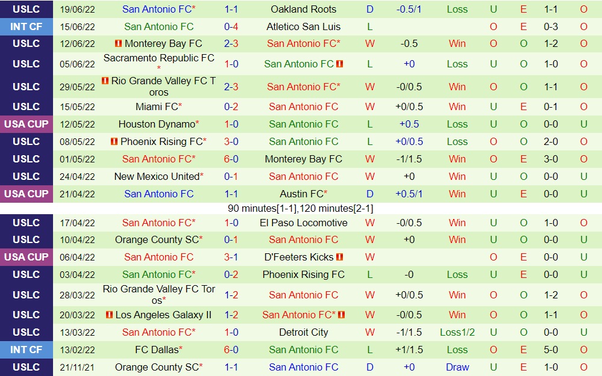
Task: Select Houston Dynamo team name
Action: click(157, 124)
